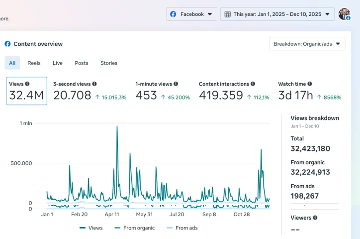Toggle the From ads legend series

point(181,228)
